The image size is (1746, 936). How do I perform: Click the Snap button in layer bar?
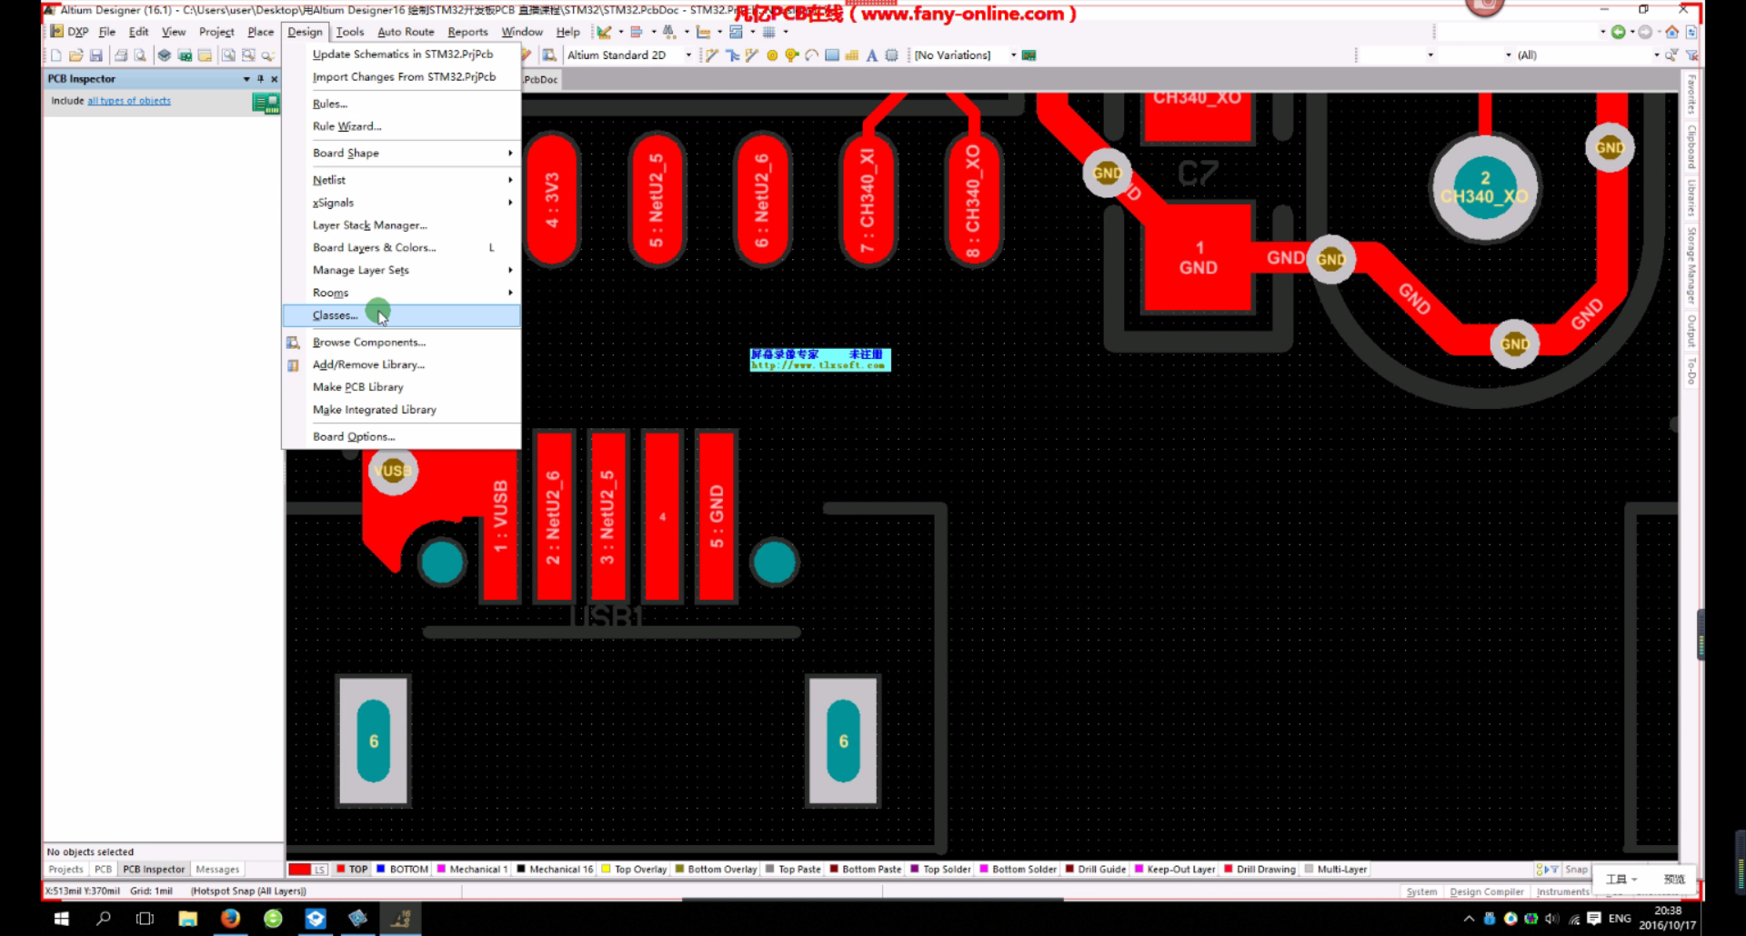click(1576, 870)
